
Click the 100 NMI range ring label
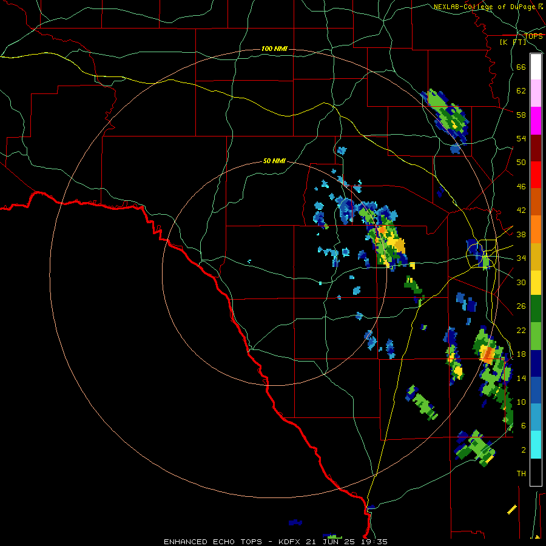tap(274, 49)
